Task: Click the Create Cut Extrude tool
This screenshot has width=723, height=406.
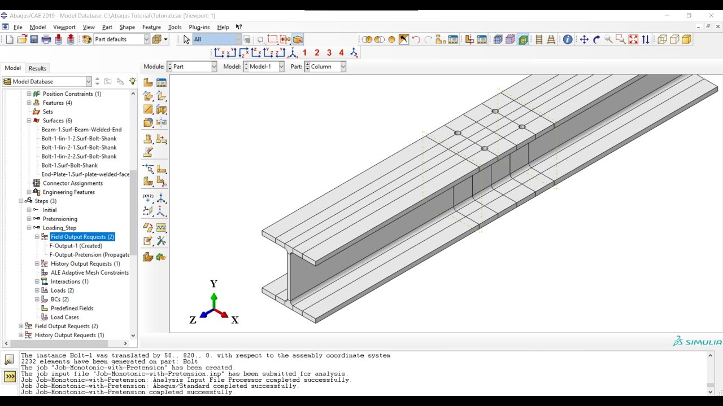Action: coord(162,109)
